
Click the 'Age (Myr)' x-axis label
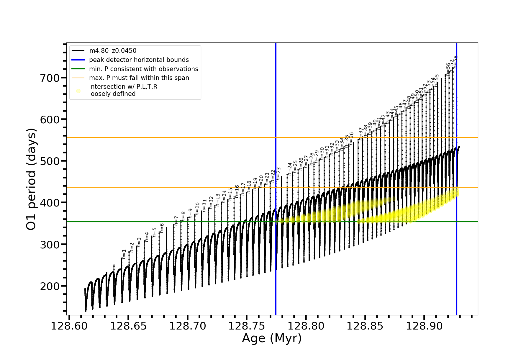[272, 338]
